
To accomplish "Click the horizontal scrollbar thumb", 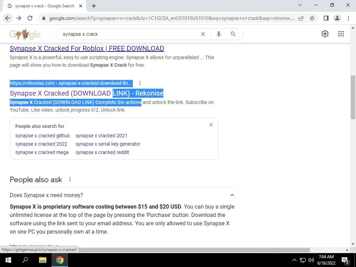I will (x=194, y=250).
